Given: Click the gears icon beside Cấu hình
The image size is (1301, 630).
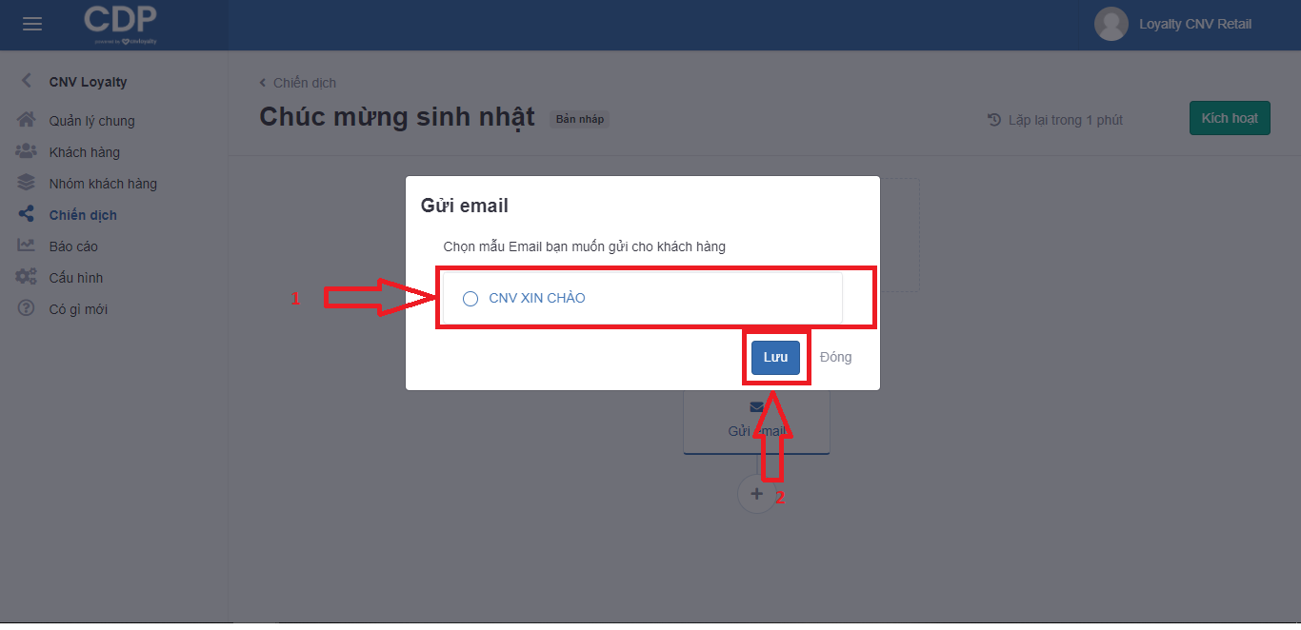Looking at the screenshot, I should (27, 277).
